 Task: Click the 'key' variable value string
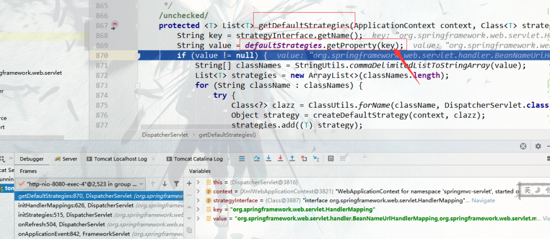(x=302, y=209)
